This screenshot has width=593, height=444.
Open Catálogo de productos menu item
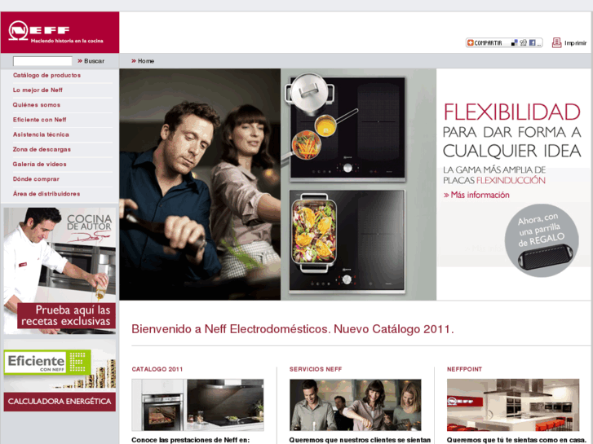coord(46,75)
